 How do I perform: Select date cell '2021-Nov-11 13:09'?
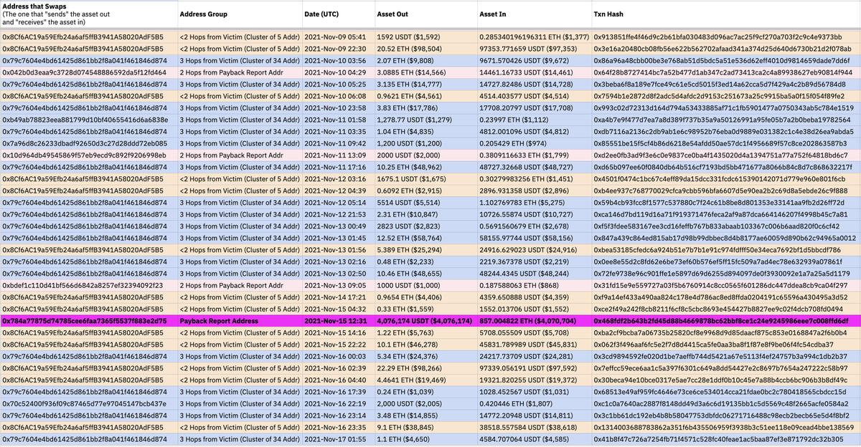[x=338, y=155]
